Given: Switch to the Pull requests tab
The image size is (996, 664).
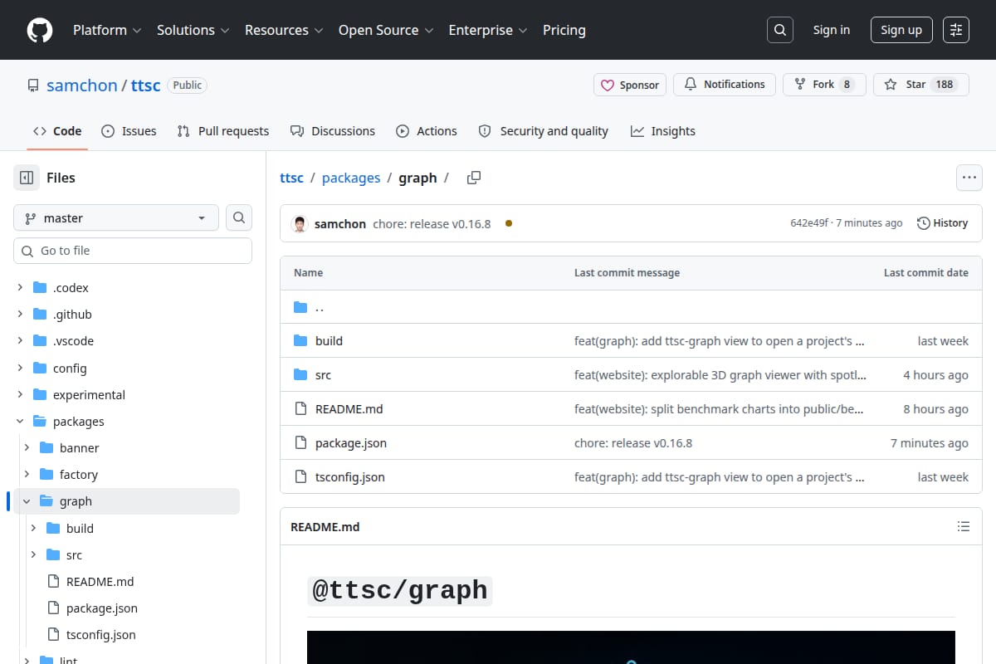Looking at the screenshot, I should pyautogui.click(x=223, y=131).
